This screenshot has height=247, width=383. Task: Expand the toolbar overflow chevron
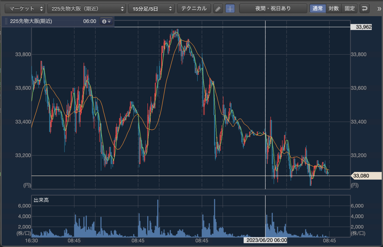(x=379, y=9)
